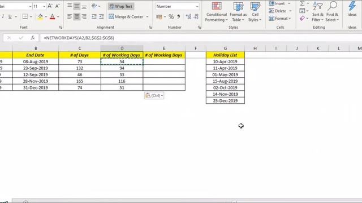This screenshot has height=203, width=362.
Task: Apply Bottom Align to the cell
Action: [x=84, y=6]
